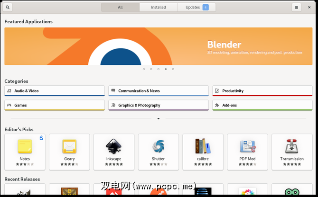
Task: Open the colorful Recent Releases app tile
Action: 247,189
